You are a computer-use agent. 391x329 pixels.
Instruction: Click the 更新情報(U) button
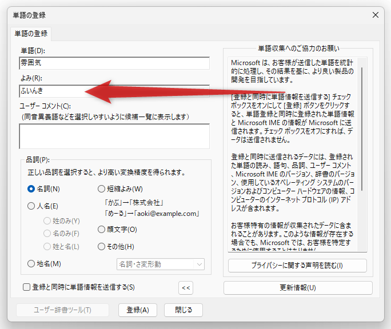click(298, 288)
